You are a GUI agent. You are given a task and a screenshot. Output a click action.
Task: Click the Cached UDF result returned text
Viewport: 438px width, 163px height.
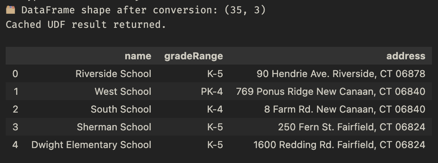[86, 25]
